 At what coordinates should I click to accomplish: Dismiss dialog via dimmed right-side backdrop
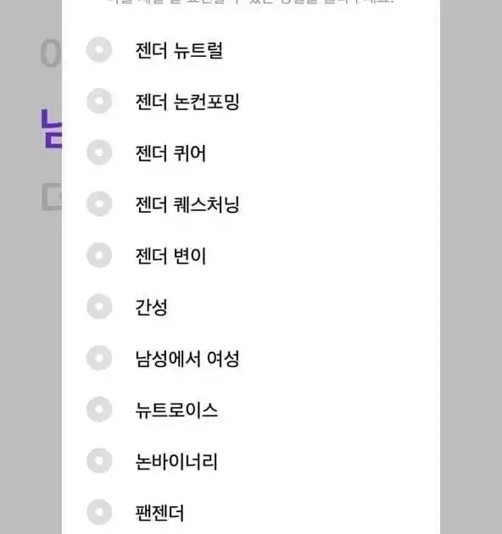[471, 267]
